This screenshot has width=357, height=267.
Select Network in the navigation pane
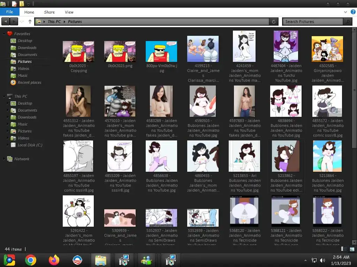(x=22, y=159)
